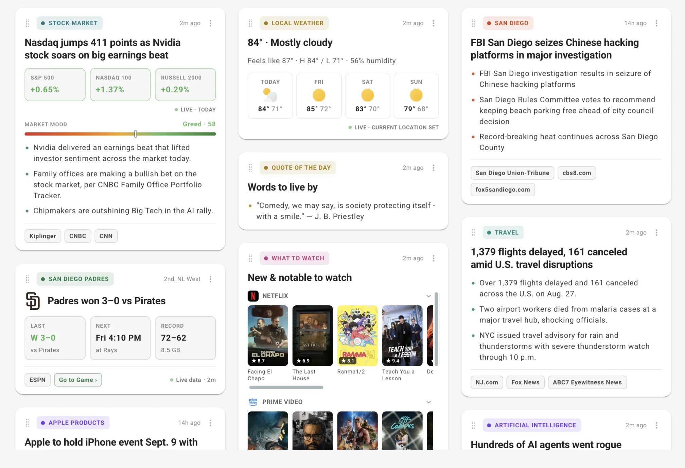Click the Today mostly cloudy weather icon
The width and height of the screenshot is (685, 468).
(270, 95)
